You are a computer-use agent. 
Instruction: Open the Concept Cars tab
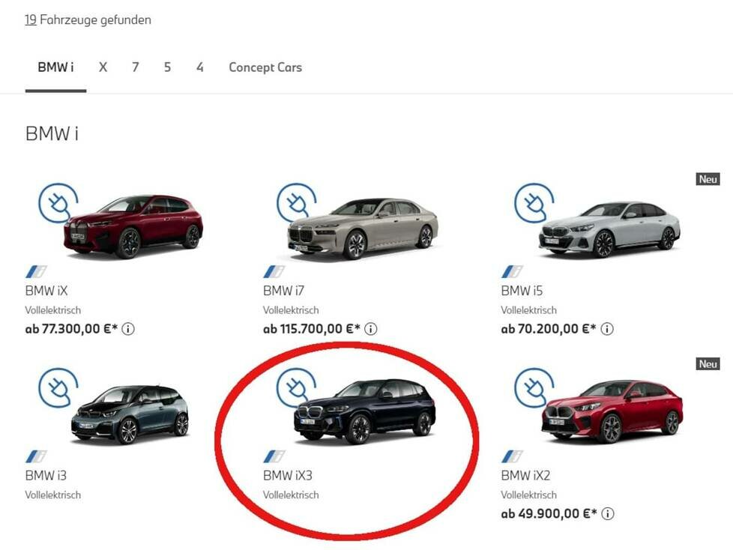pyautogui.click(x=265, y=67)
